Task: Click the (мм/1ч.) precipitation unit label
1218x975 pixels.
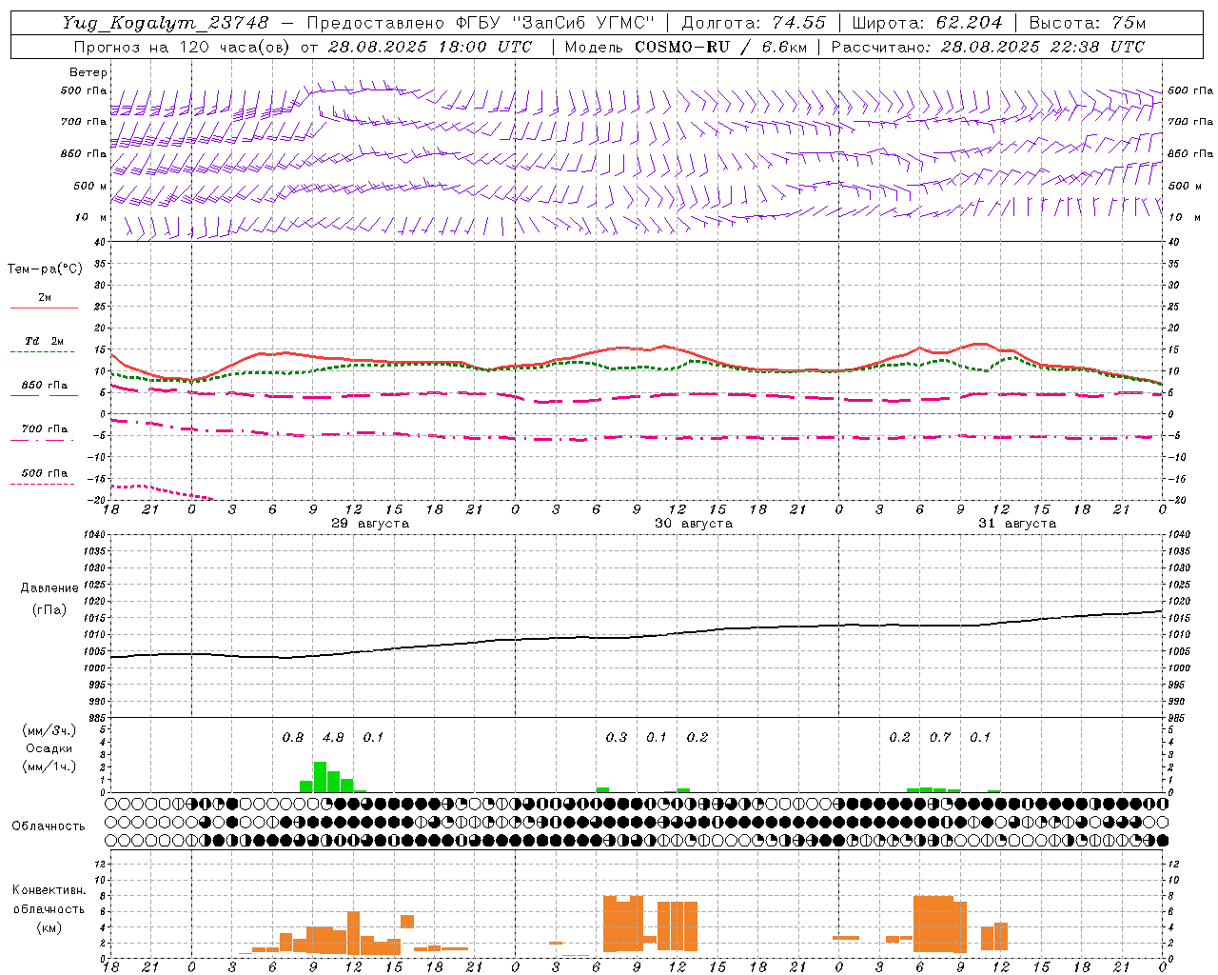Action: coord(49,766)
